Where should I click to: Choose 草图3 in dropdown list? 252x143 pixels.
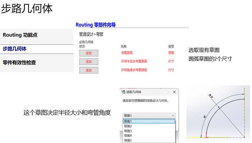pyautogui.click(x=149, y=131)
